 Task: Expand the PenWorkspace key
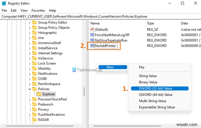[29, 84]
